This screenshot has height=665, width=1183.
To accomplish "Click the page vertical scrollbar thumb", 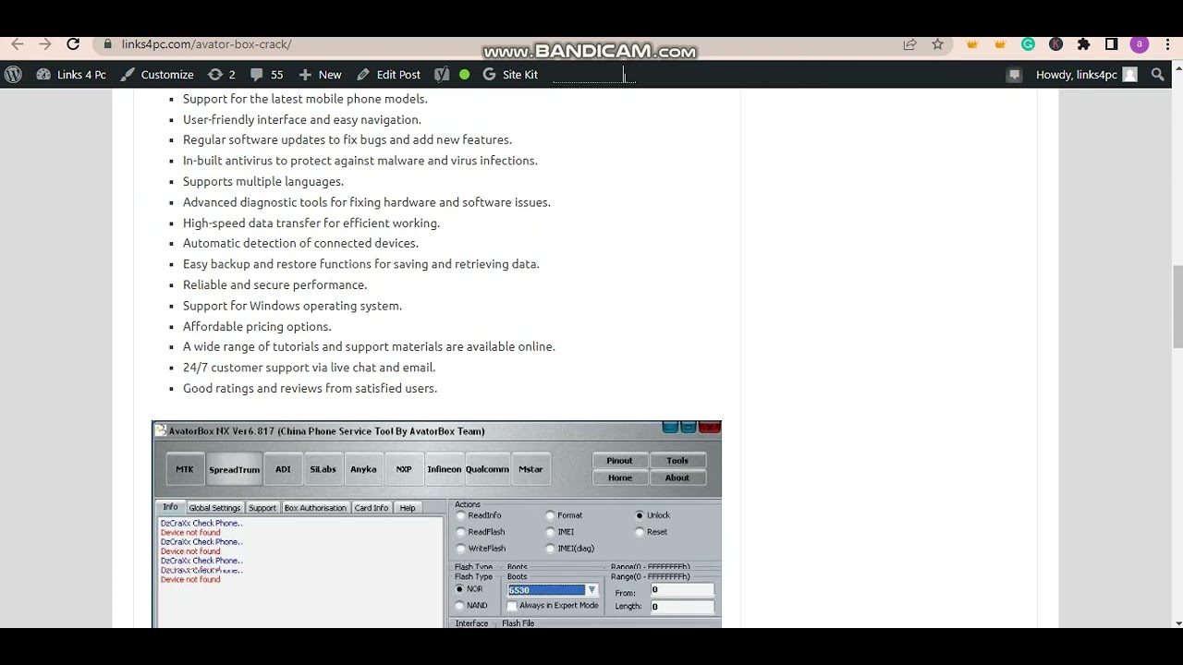I will (x=1177, y=308).
